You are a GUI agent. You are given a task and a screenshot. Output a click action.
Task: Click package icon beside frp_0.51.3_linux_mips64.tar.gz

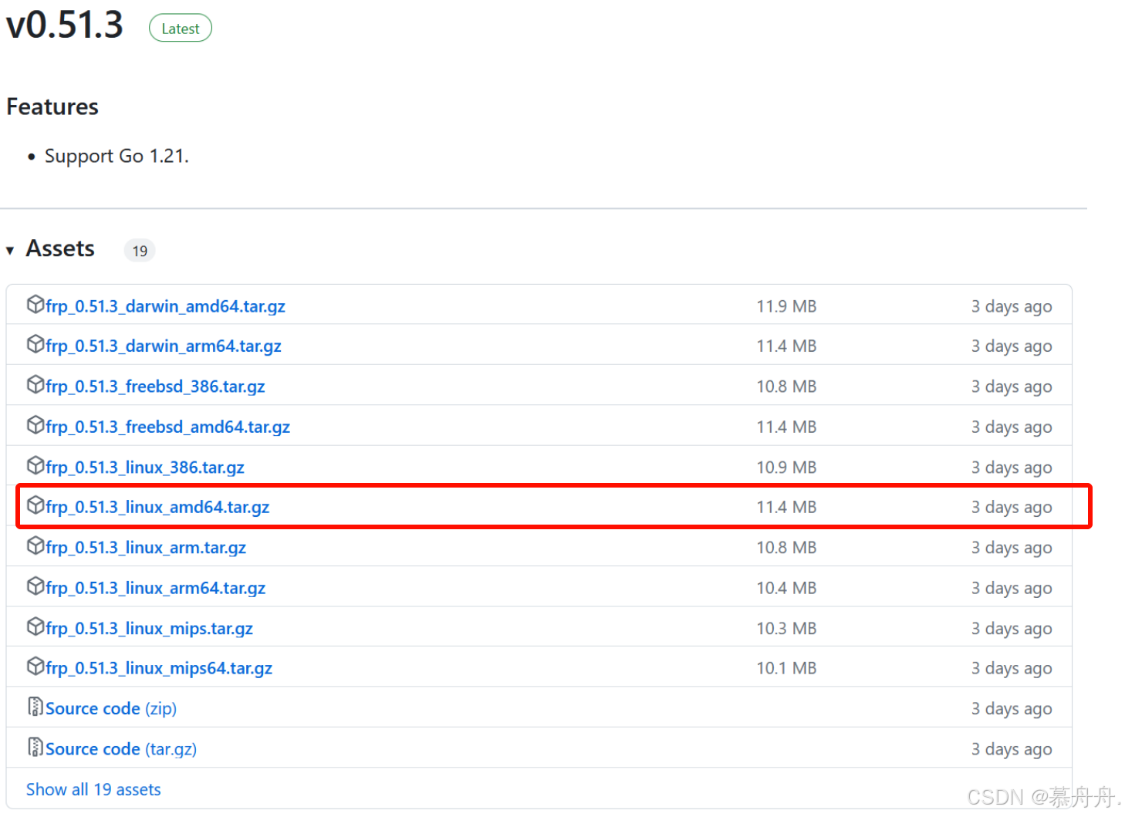35,667
